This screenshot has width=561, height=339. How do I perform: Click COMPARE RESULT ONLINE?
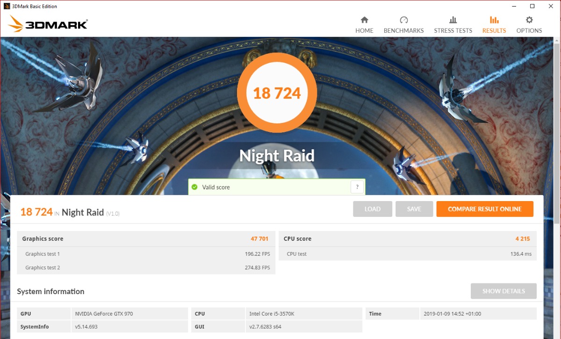[x=484, y=209]
